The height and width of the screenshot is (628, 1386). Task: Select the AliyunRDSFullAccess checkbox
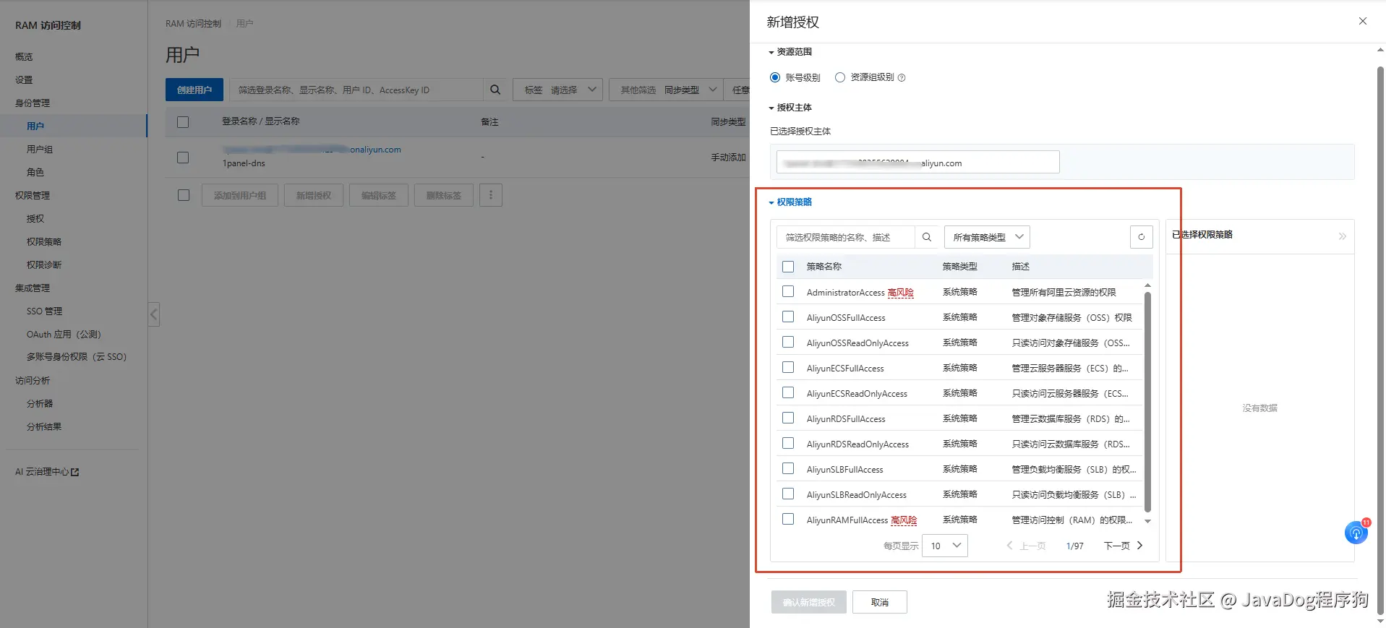pos(788,418)
